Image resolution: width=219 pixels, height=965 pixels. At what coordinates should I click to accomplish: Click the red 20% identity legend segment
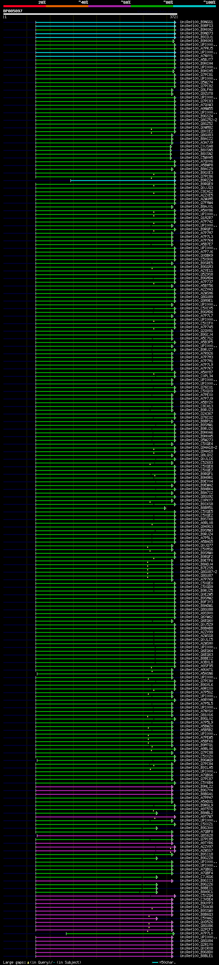click(x=24, y=6)
